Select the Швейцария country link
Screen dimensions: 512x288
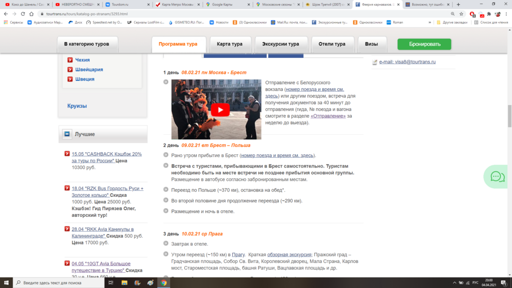point(89,70)
